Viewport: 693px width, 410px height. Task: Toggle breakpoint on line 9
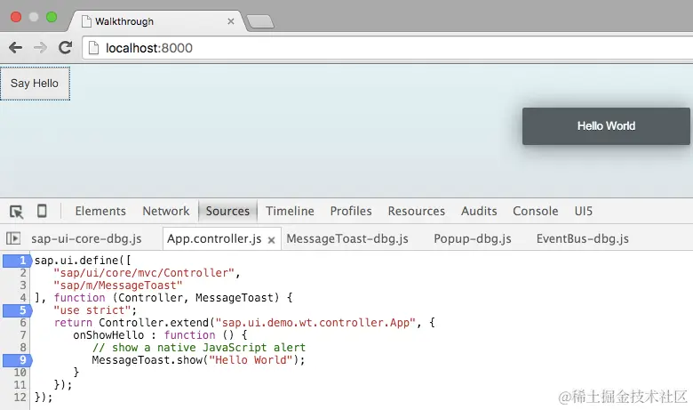18,360
